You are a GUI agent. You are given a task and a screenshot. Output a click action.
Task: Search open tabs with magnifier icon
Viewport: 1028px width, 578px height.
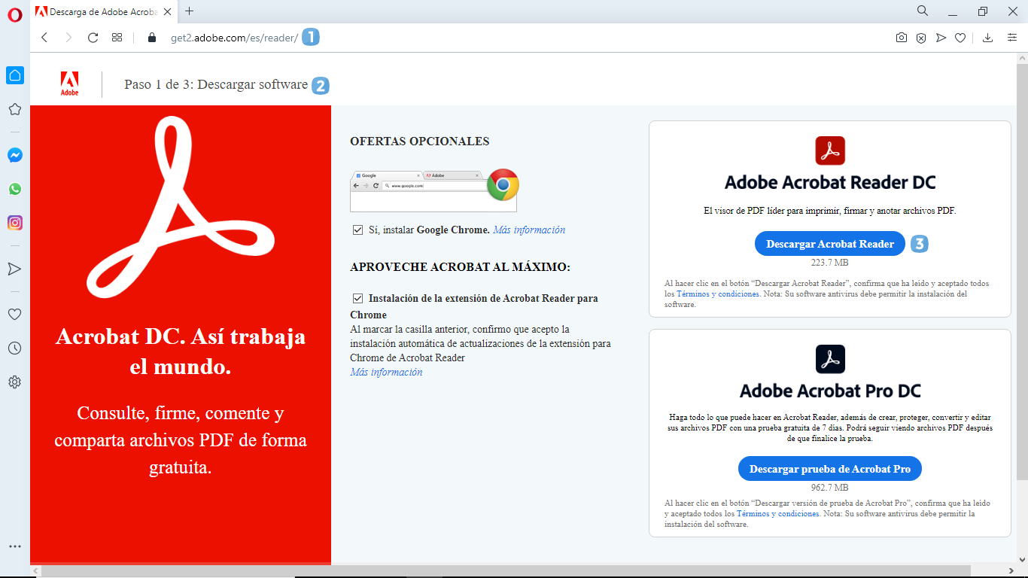(x=922, y=11)
